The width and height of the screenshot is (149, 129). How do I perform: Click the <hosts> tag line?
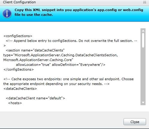(x=15, y=103)
